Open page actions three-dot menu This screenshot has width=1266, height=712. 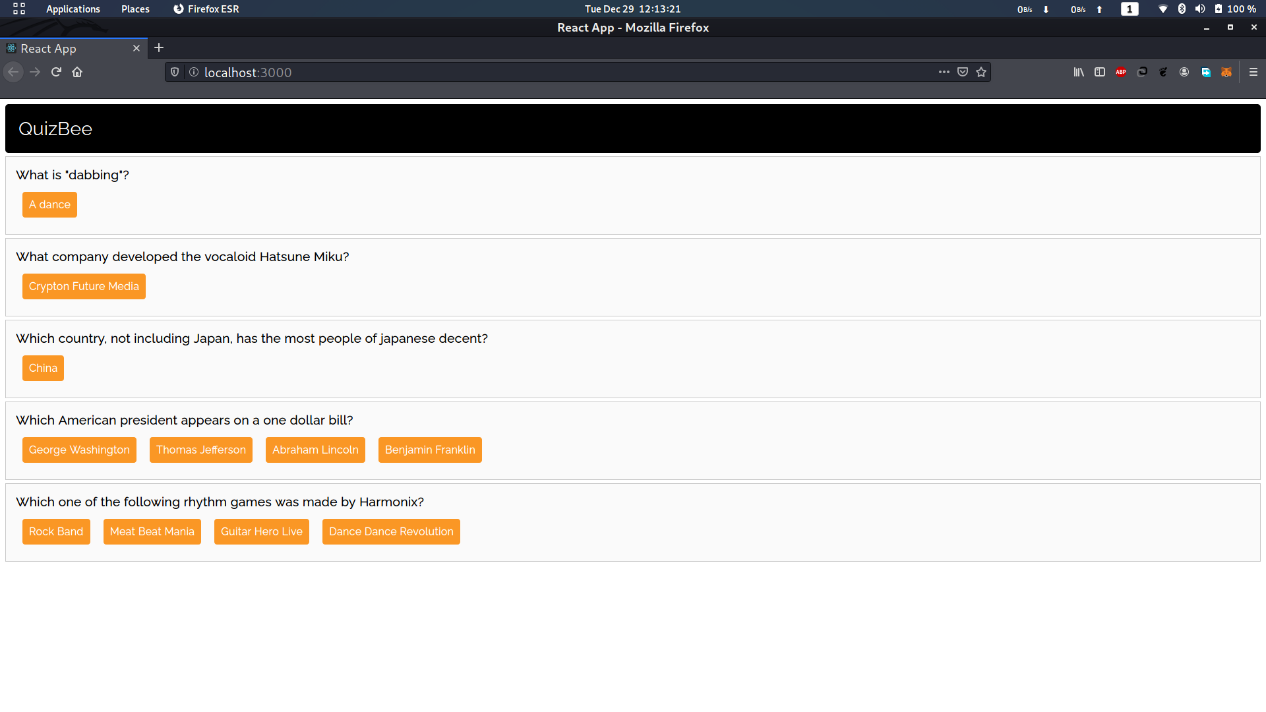[x=944, y=73]
